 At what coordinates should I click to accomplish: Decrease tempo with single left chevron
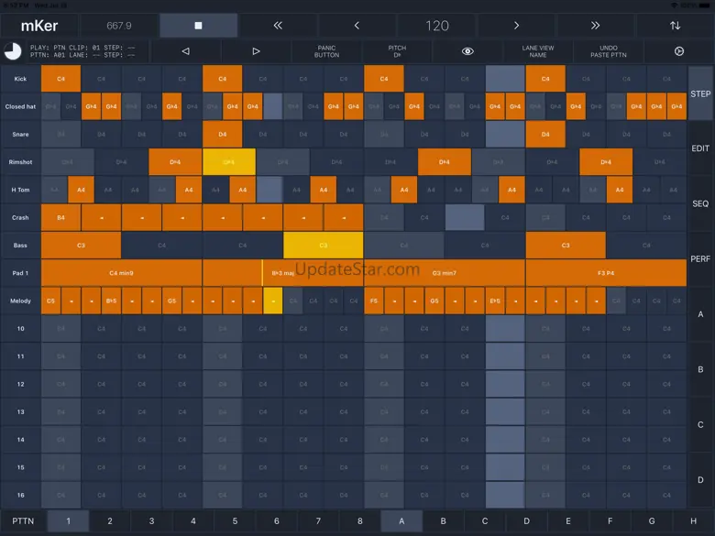357,26
